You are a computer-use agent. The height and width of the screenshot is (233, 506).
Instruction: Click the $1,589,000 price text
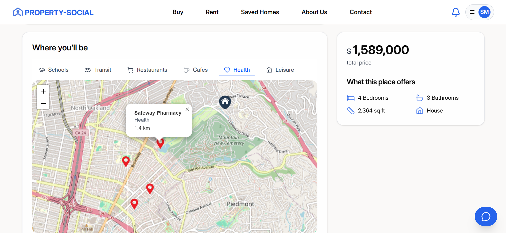click(378, 50)
